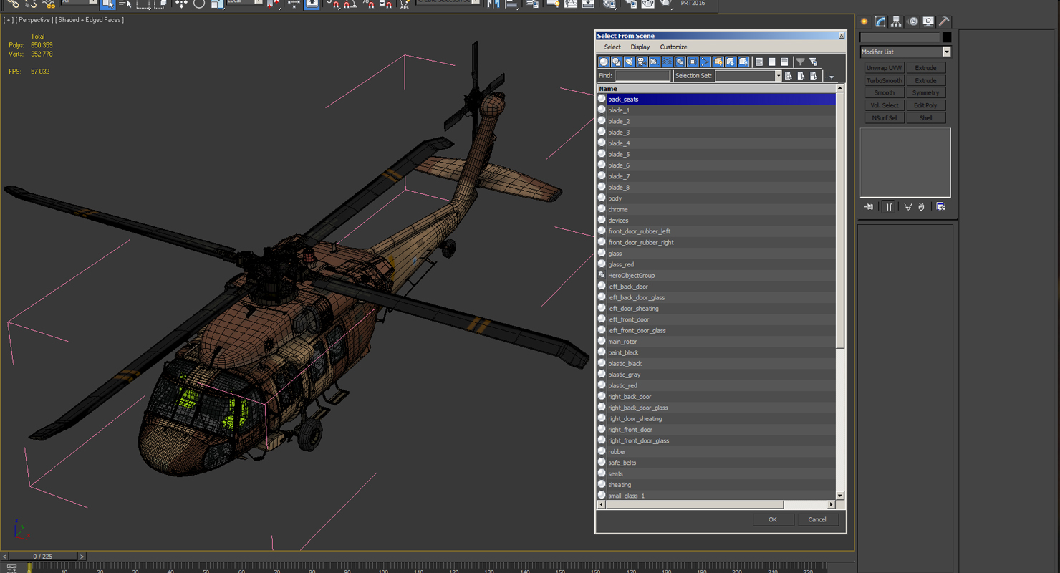Open the Display menu in dialog
The image size is (1060, 573).
pyautogui.click(x=640, y=47)
